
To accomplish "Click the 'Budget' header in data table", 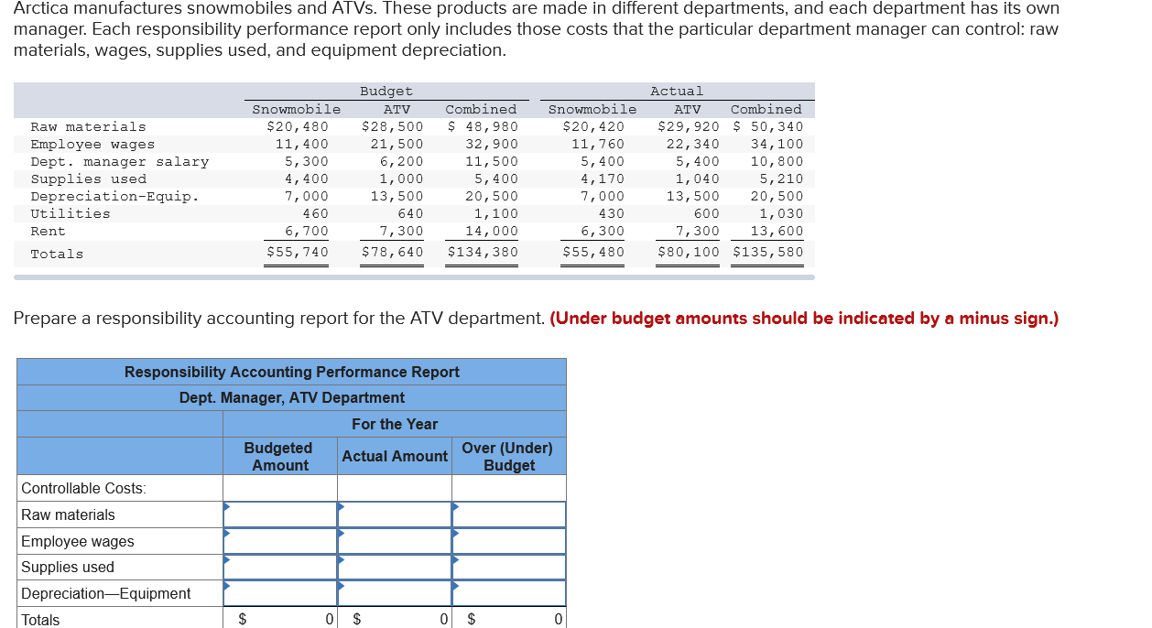I will [x=386, y=92].
